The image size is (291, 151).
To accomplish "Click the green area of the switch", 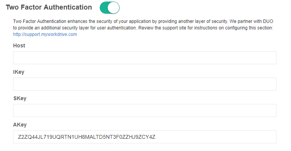I will pyautogui.click(x=104, y=8).
